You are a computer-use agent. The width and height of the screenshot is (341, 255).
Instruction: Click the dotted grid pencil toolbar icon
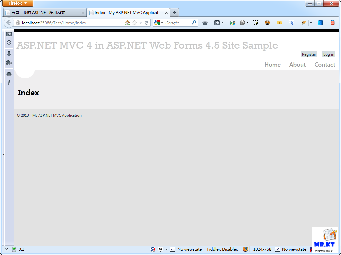click(255, 23)
